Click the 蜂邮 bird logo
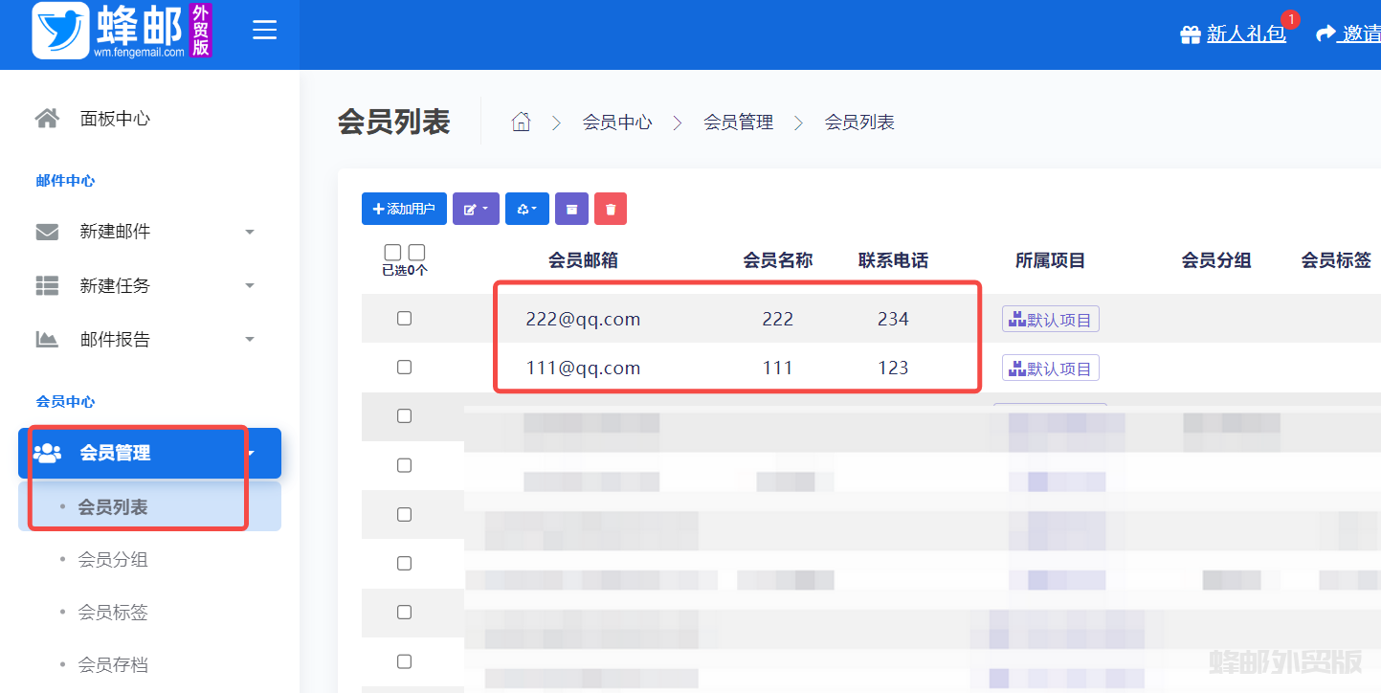 pyautogui.click(x=61, y=32)
